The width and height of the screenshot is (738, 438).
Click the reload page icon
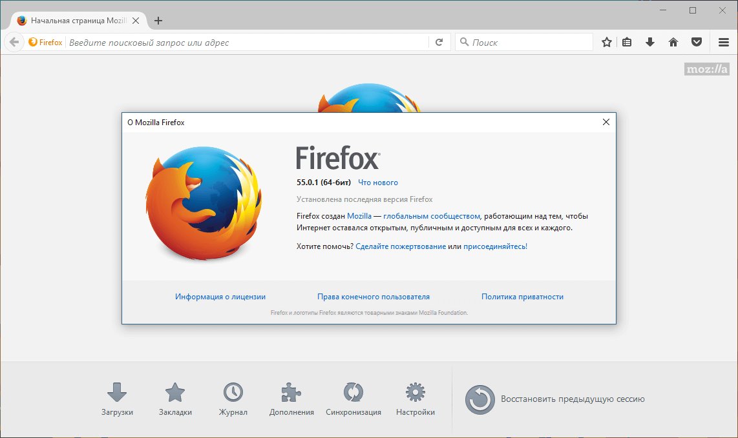[x=439, y=43]
